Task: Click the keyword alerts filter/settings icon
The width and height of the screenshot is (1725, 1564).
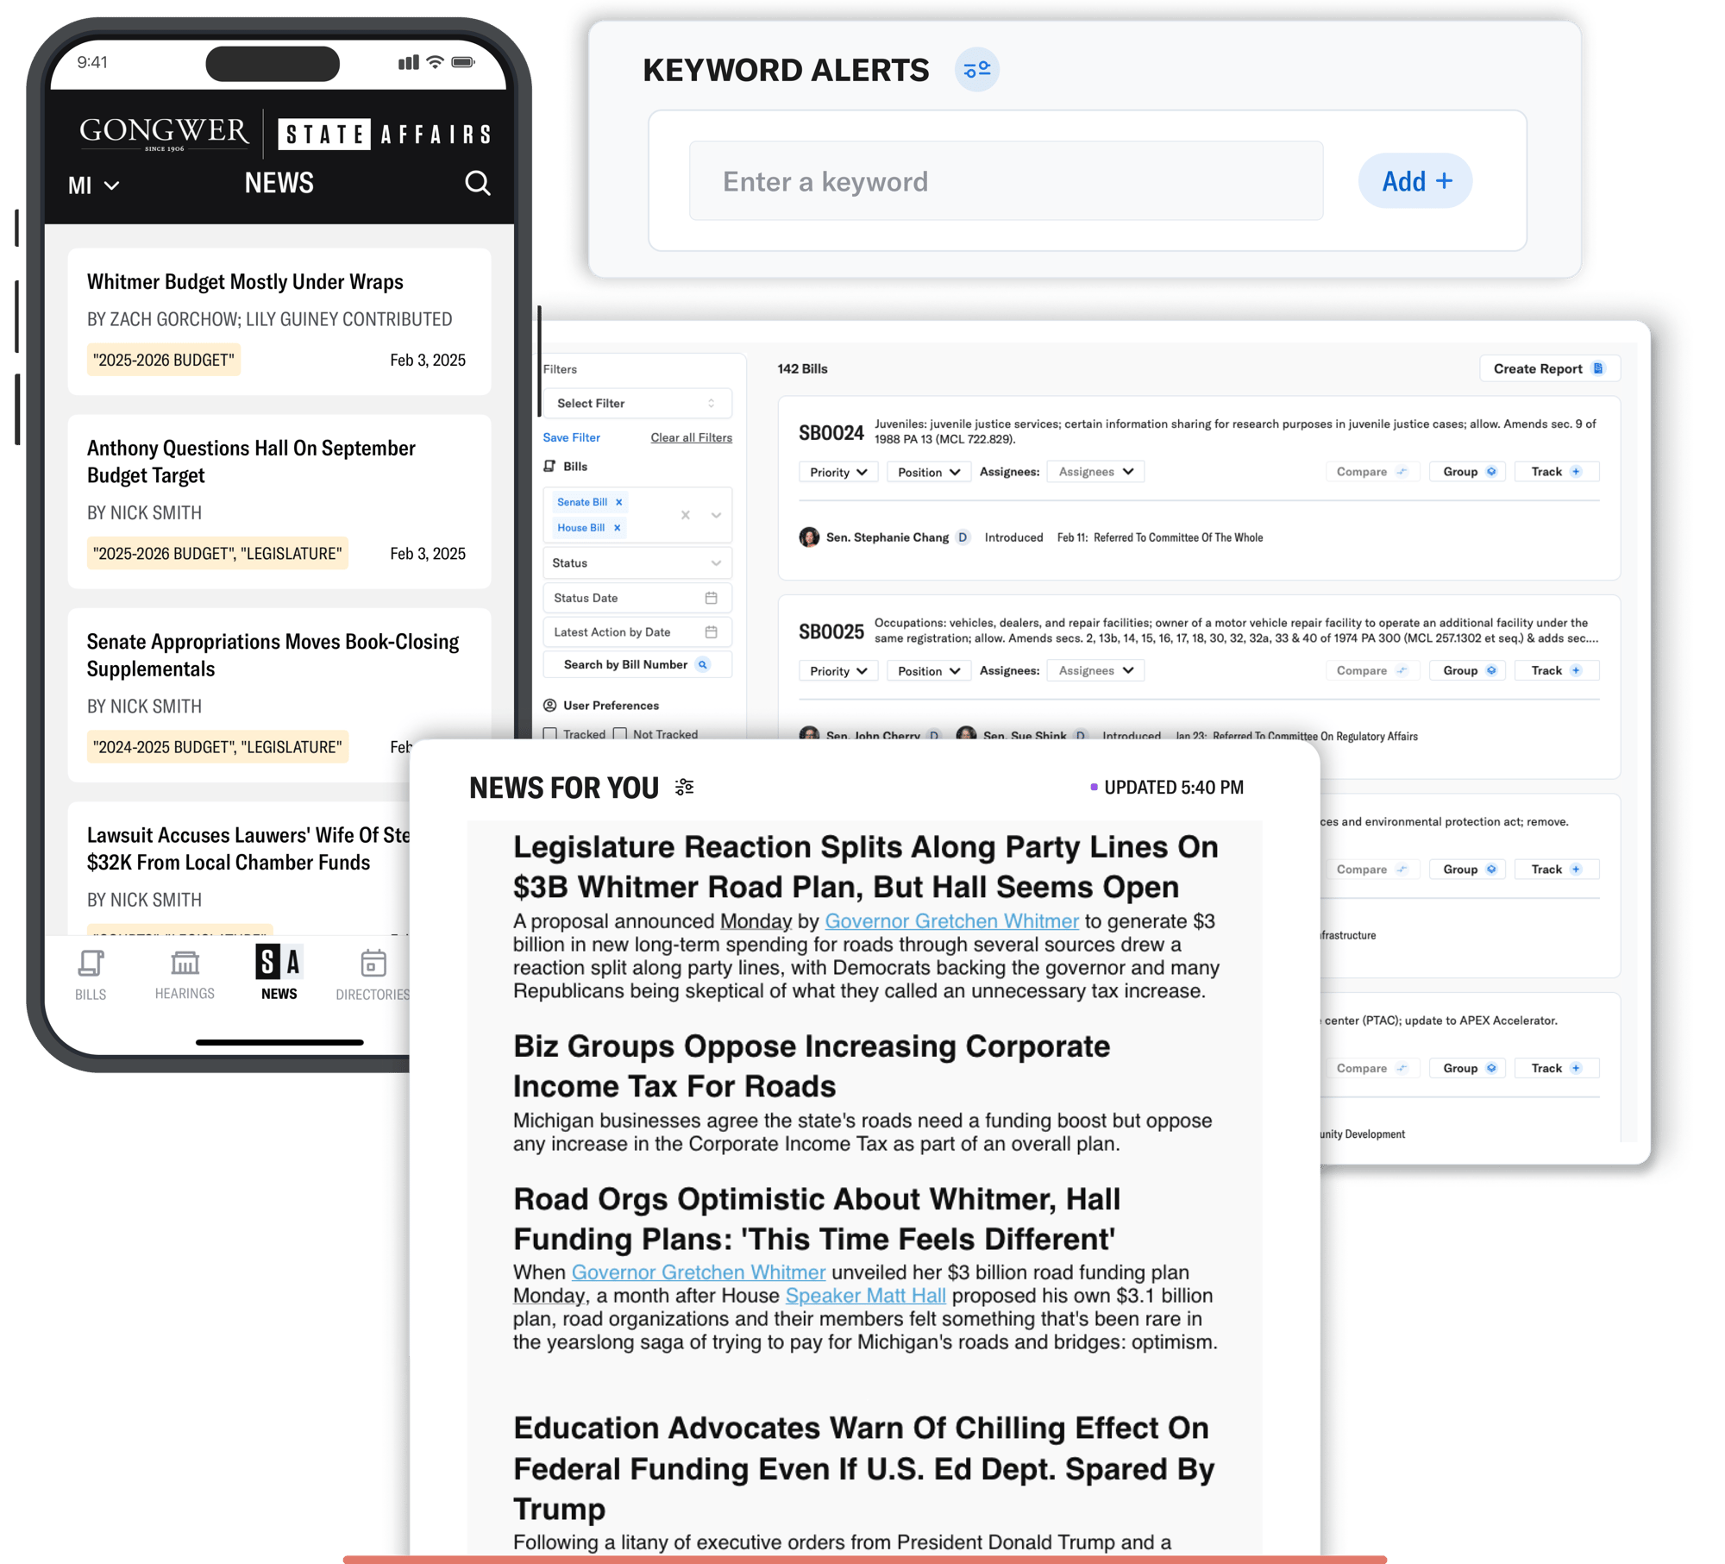Action: pos(975,71)
